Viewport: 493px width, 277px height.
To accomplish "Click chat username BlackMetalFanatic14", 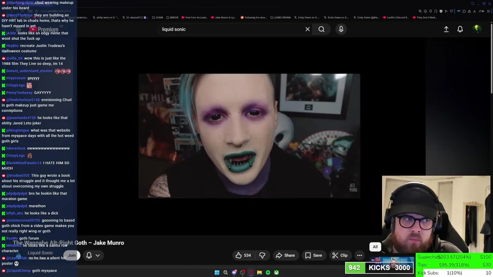I will coord(24,163).
